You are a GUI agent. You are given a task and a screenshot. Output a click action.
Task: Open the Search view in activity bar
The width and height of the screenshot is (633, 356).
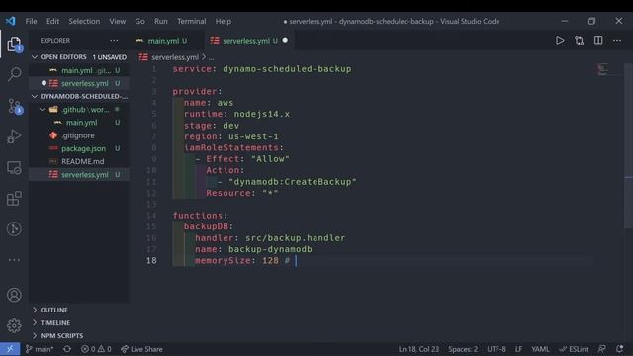point(14,74)
